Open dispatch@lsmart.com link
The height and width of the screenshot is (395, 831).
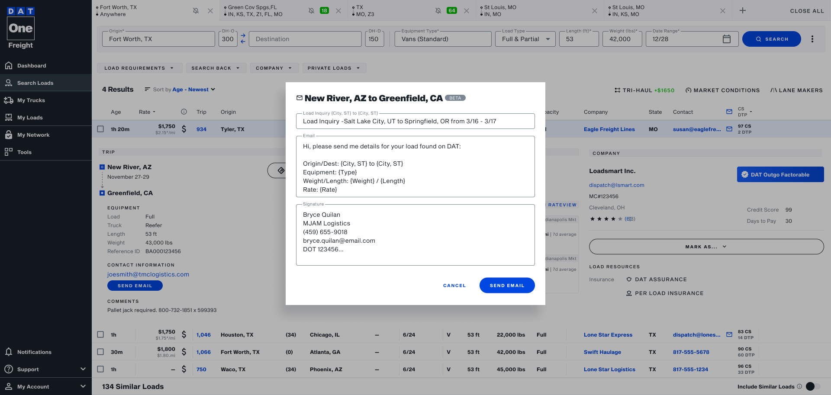[616, 185]
